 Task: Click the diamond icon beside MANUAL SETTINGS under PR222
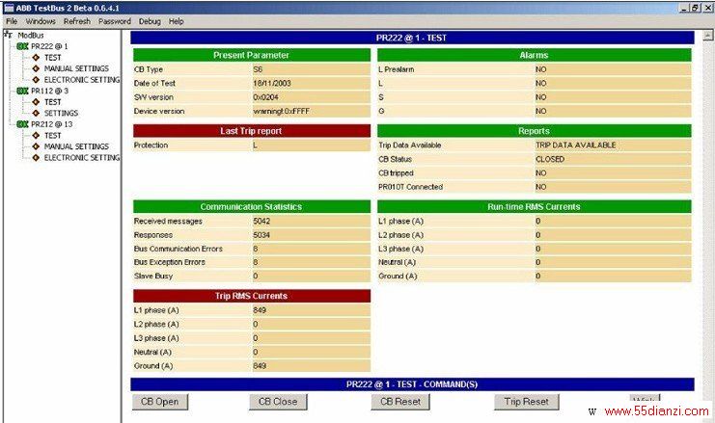[x=36, y=68]
